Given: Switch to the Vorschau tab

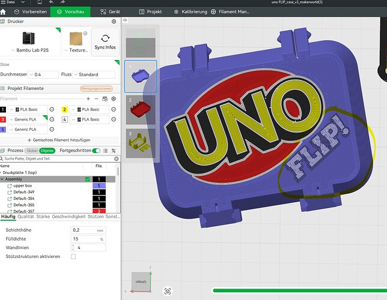Looking at the screenshot, I should (70, 11).
